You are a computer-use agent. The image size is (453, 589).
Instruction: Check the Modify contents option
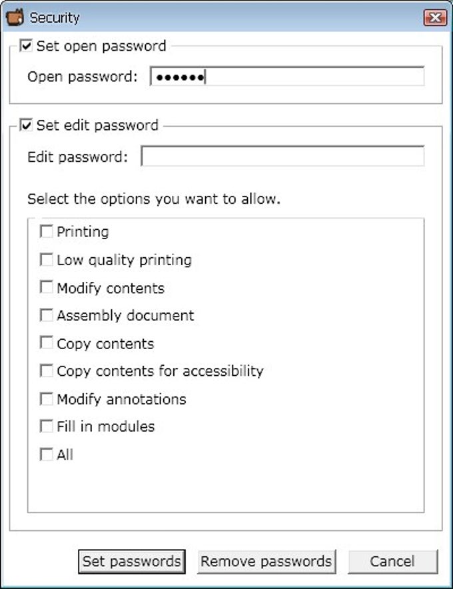click(46, 287)
